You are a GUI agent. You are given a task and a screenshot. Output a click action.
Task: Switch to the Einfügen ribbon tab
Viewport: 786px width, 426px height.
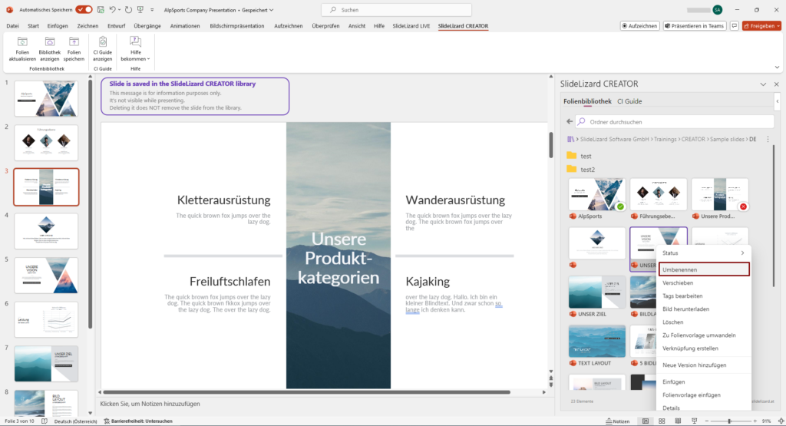pos(58,25)
